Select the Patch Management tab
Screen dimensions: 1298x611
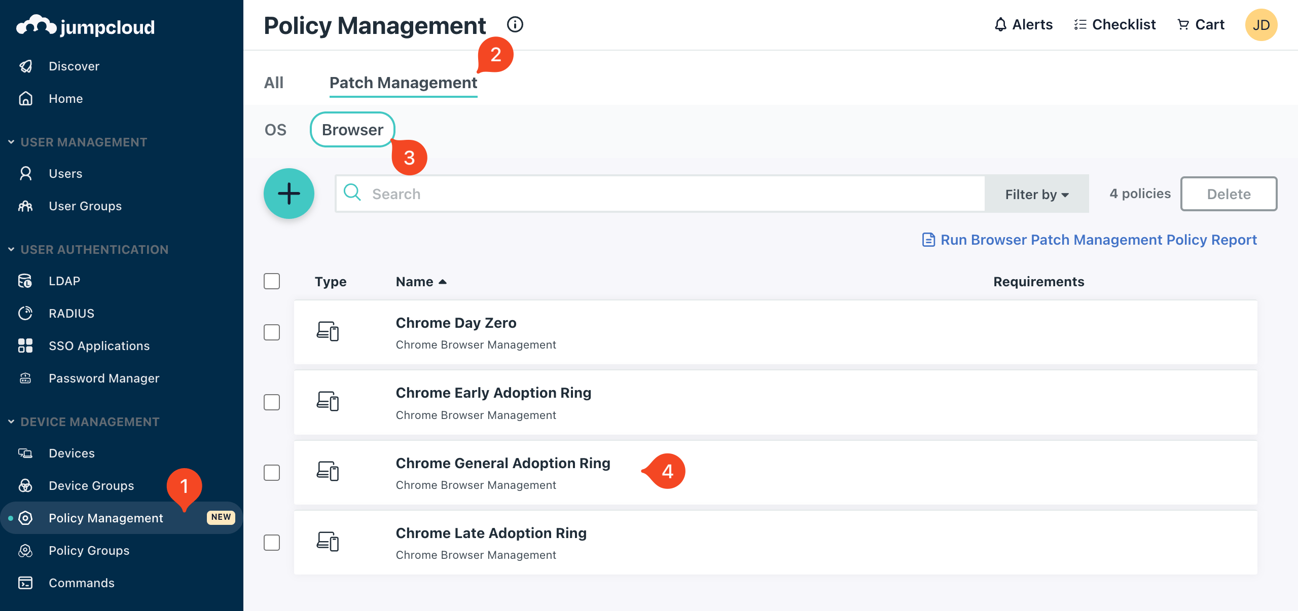coord(404,83)
